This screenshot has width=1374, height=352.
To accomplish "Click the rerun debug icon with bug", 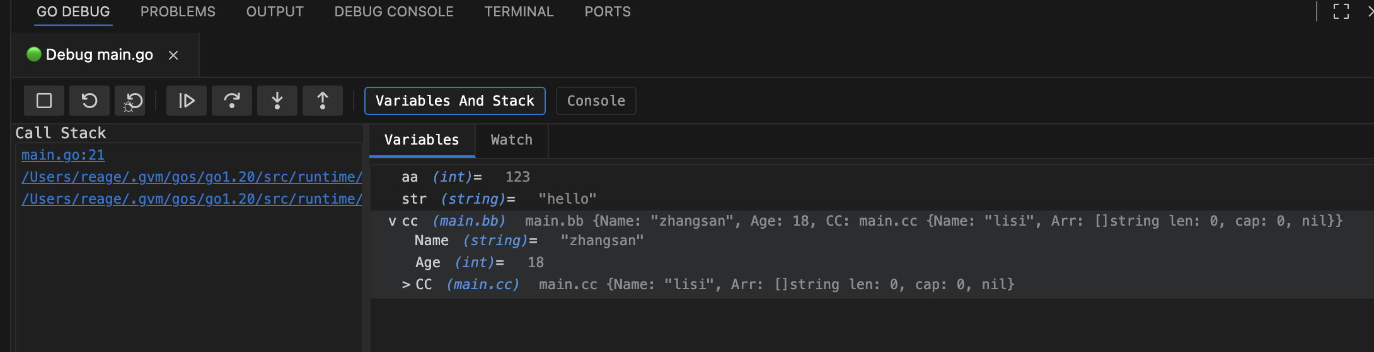I will click(134, 101).
